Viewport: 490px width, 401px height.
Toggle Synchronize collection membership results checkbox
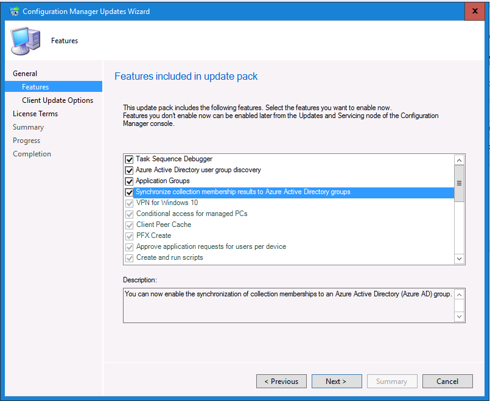pos(129,192)
